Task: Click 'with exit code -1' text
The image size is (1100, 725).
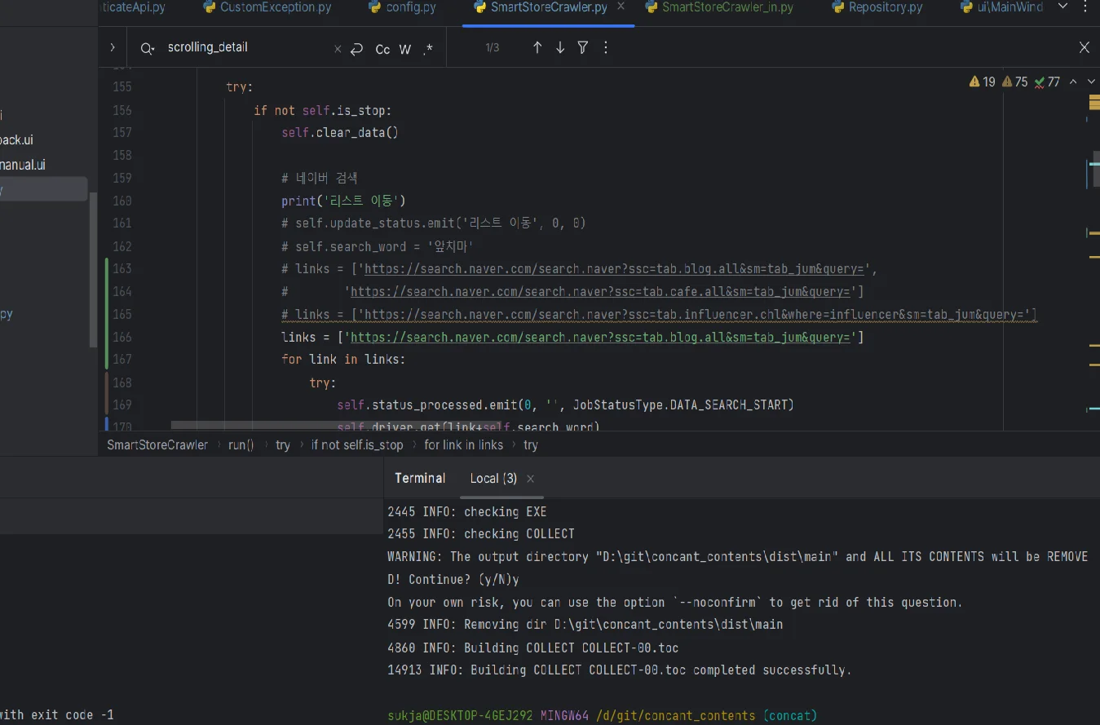Action: point(57,715)
